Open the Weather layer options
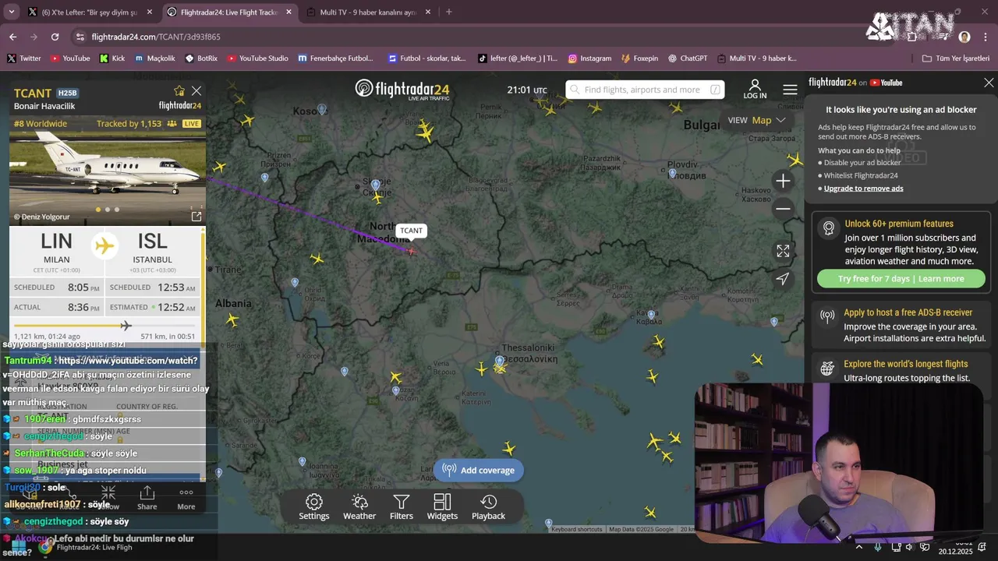Viewport: 998px width, 561px height. point(359,506)
